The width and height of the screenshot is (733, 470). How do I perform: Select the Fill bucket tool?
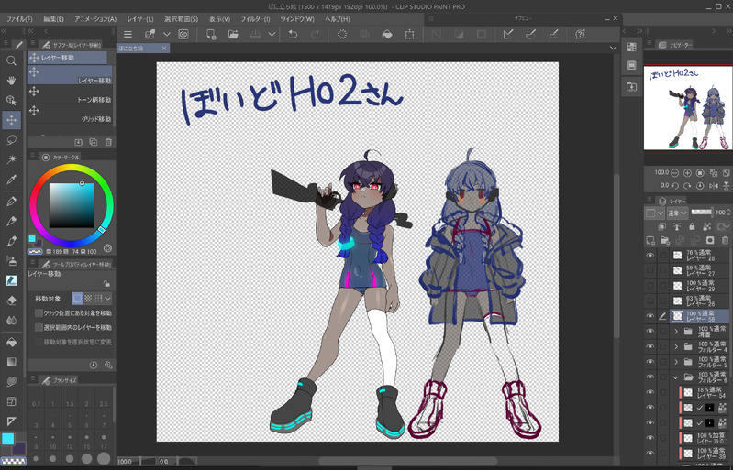point(12,341)
